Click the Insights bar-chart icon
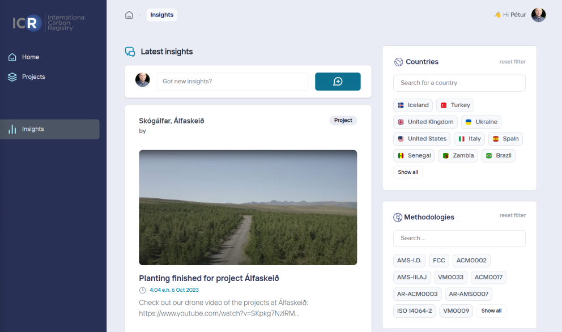The height and width of the screenshot is (332, 562). [x=12, y=129]
